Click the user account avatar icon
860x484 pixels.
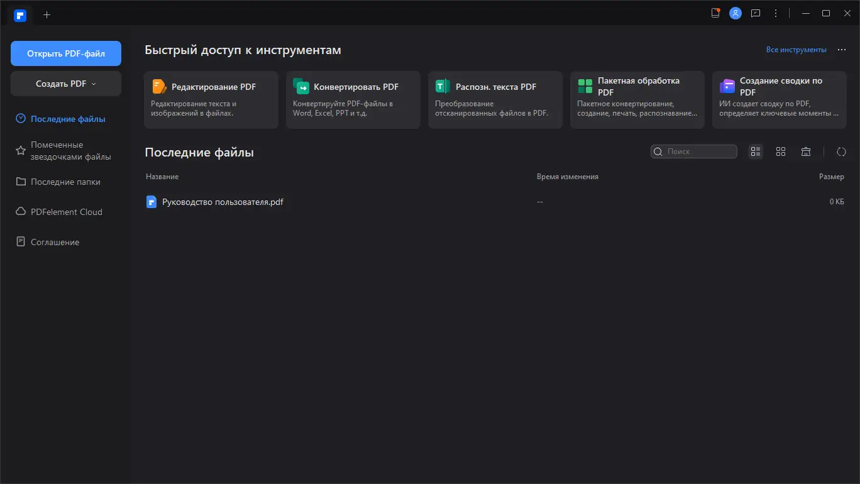pos(735,13)
